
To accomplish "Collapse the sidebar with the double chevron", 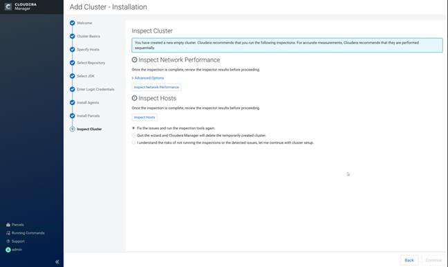I will click(x=57, y=261).
